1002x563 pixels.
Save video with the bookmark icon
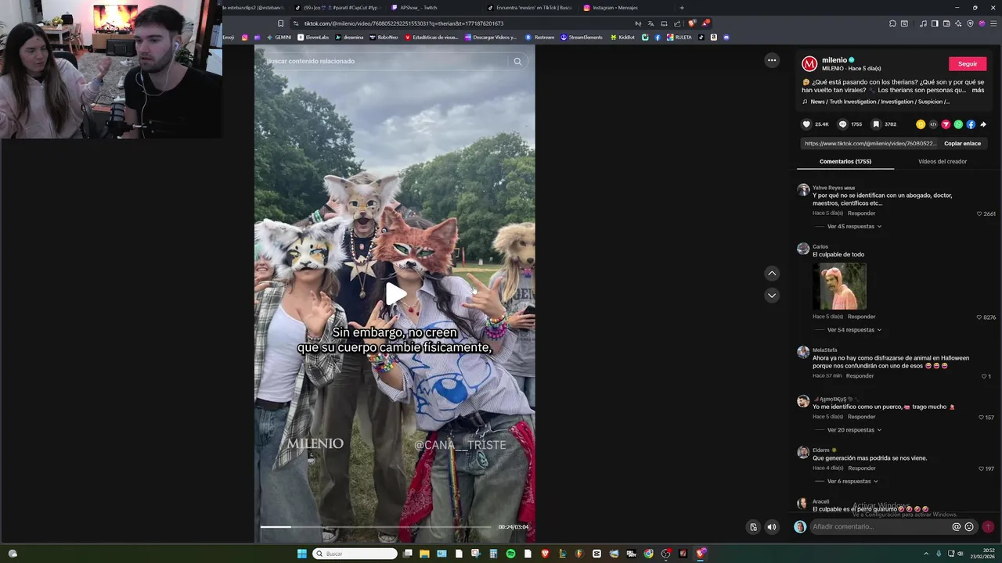point(876,124)
